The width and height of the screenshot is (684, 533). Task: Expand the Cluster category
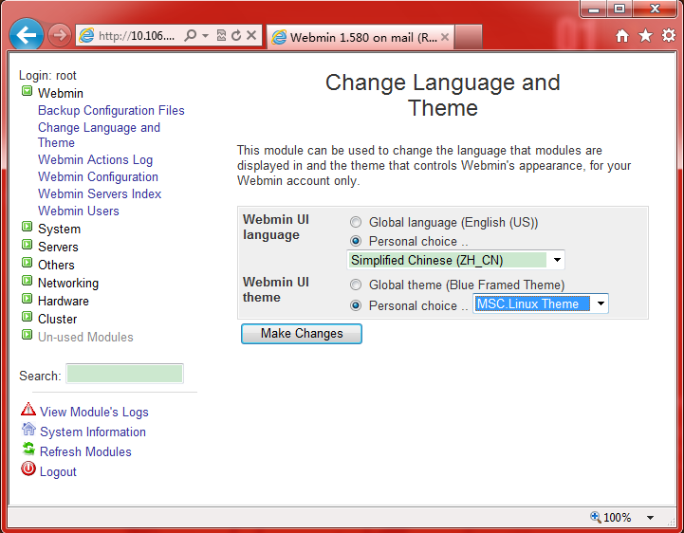click(x=28, y=316)
